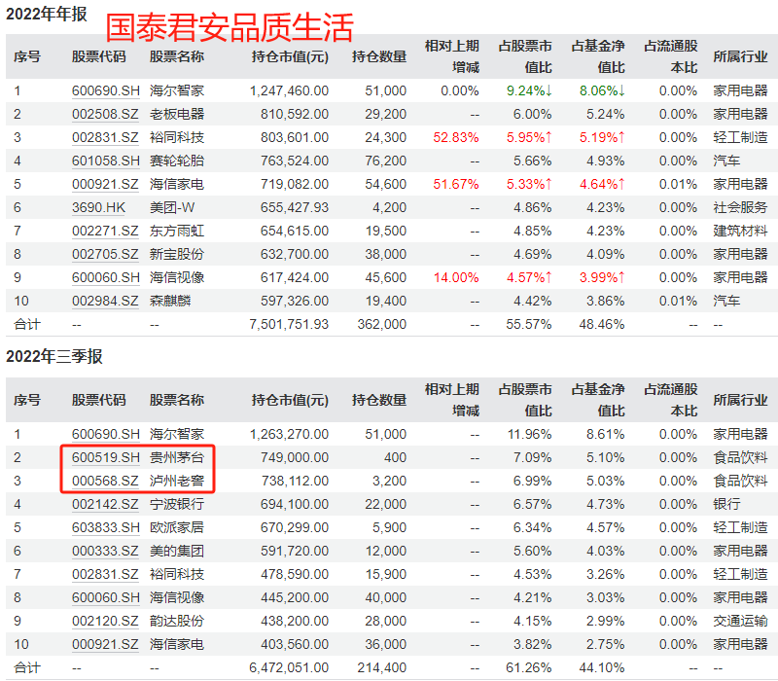Open stock code 000921.SZ in 2022年三季报 table
778x681 pixels.
(105, 644)
